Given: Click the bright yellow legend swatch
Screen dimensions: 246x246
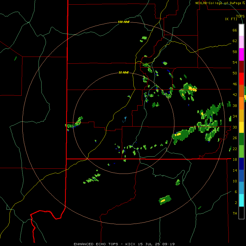Looking at the screenshot, I should click(241, 127).
